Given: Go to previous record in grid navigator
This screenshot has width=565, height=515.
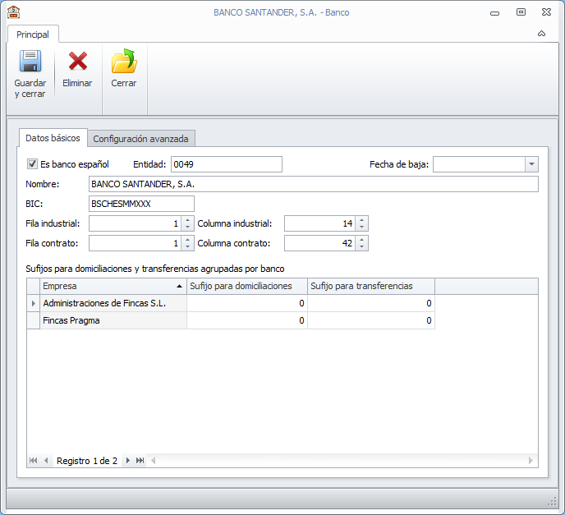Looking at the screenshot, I should (46, 461).
